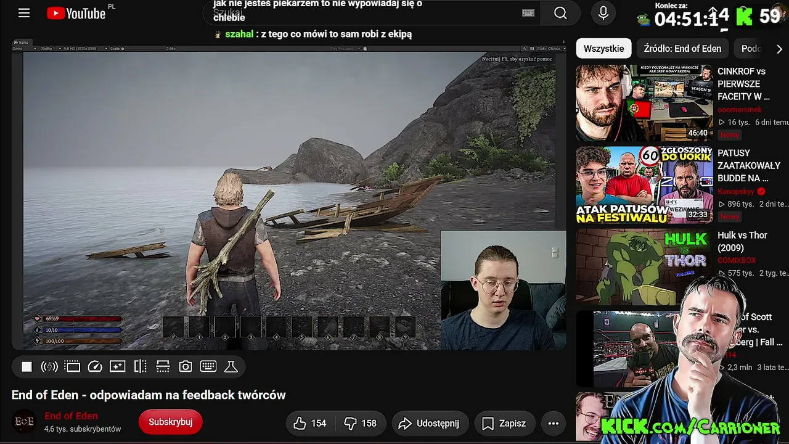Screen dimensions: 789x444
Task: Click the split compare icon below video
Action: click(140, 367)
